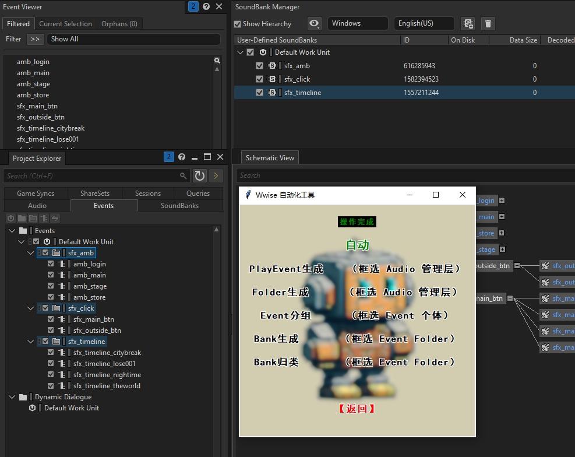Uncheck the sfx_click soundbank checkbox

[x=259, y=79]
